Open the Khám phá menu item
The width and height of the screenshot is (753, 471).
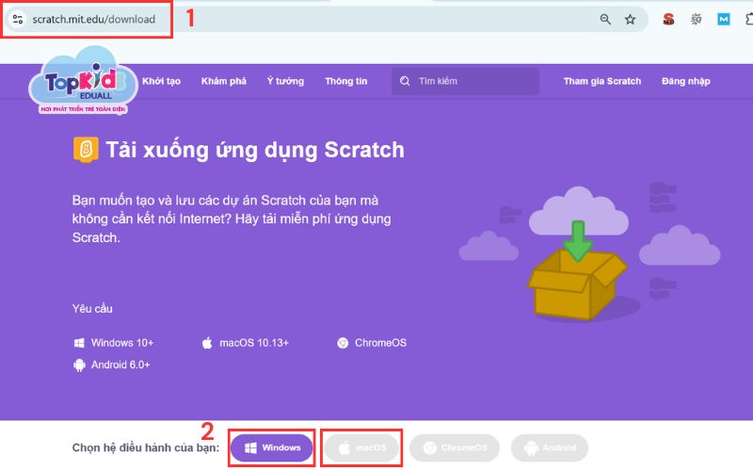point(224,81)
